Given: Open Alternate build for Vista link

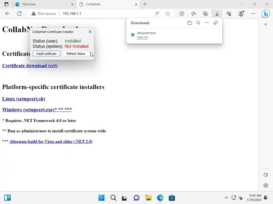Looking at the screenshot, I should point(51,142).
